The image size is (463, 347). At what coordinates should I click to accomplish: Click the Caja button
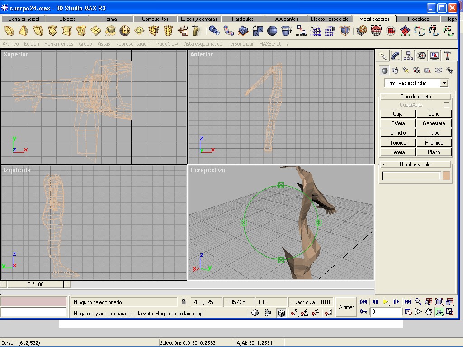click(398, 114)
